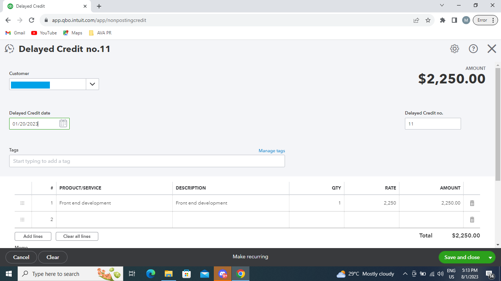Click the PRODUCT/SERVICE column header
Image resolution: width=501 pixels, height=281 pixels.
click(x=80, y=188)
